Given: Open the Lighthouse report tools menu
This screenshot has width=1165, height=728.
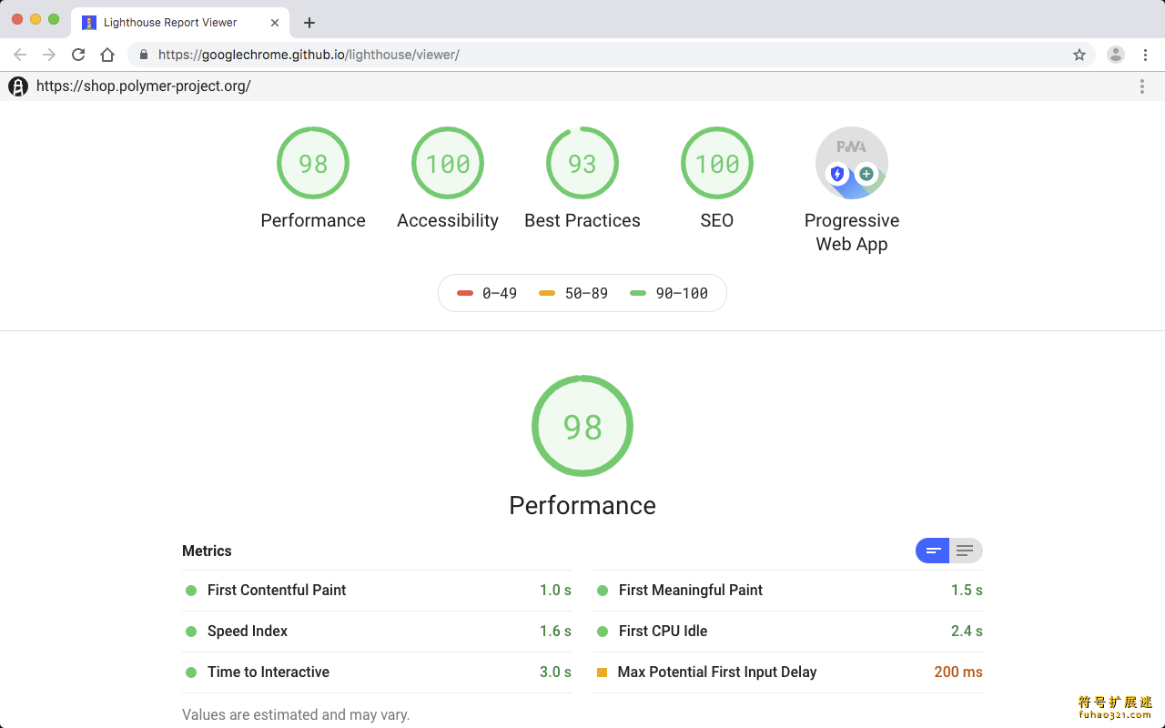Looking at the screenshot, I should pos(1142,86).
